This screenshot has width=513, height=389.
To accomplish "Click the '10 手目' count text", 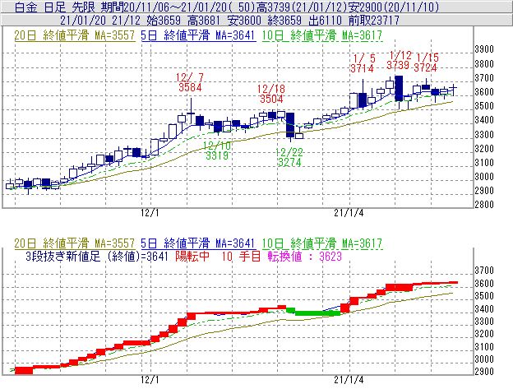I will [x=241, y=256].
